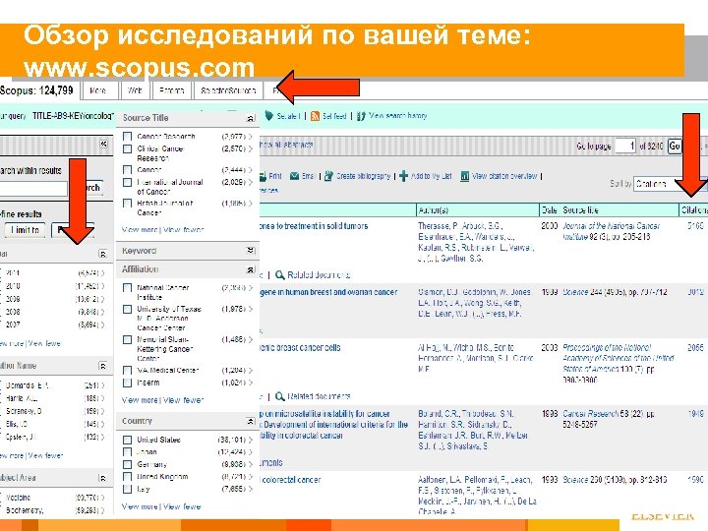Sort by the Date column header
Viewport: 708px width, 531px height.
(549, 210)
